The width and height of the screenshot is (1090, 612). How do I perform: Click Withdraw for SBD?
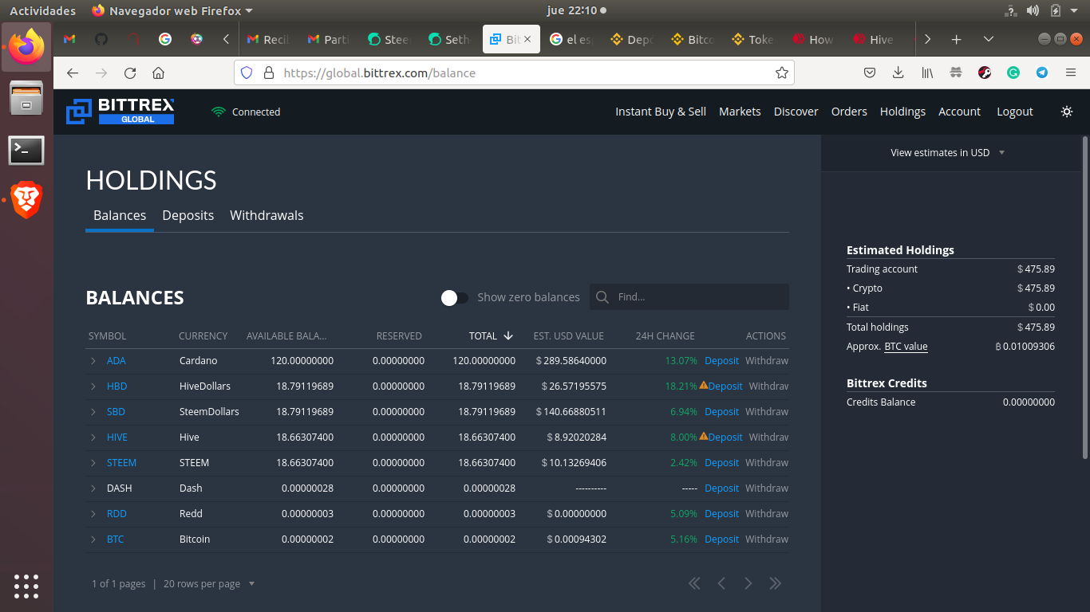point(767,412)
